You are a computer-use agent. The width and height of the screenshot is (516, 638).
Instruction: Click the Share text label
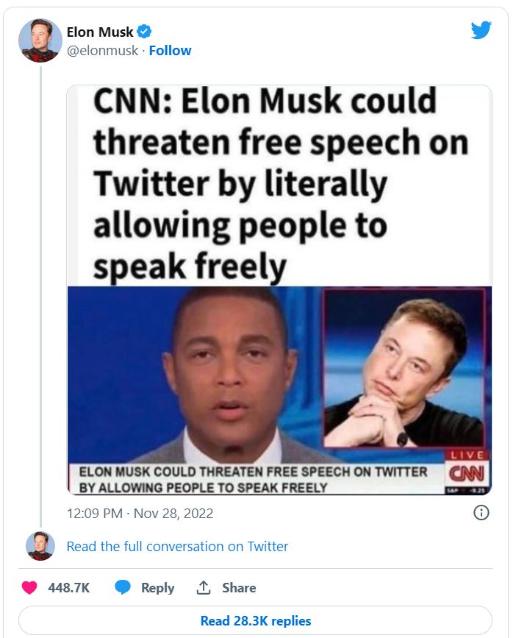coord(239,588)
